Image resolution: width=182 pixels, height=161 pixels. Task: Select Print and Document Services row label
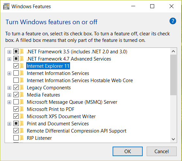coord(58,124)
